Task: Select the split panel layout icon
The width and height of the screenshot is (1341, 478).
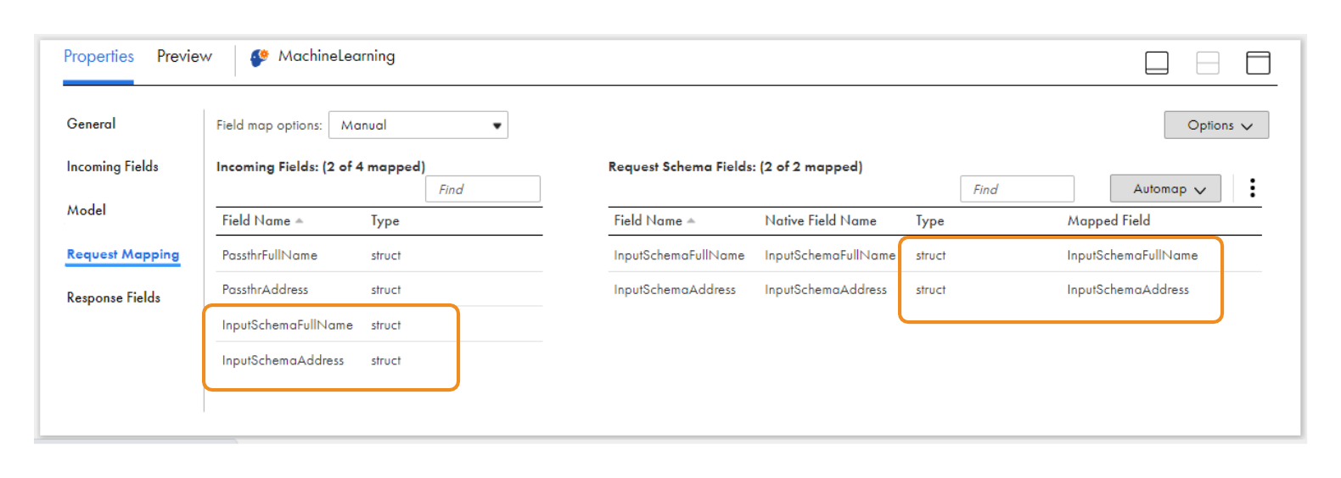Action: [x=1207, y=63]
